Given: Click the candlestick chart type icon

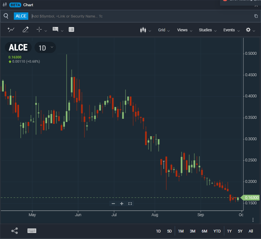Looking at the screenshot, I should (143, 30).
